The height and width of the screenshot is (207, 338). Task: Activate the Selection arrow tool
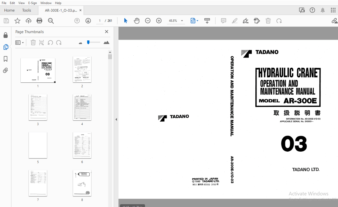click(x=126, y=20)
